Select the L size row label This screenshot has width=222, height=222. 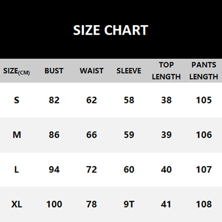coord(17,170)
